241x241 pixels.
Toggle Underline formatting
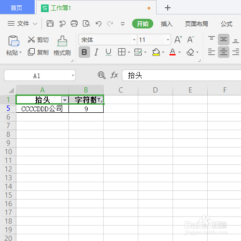[108, 52]
